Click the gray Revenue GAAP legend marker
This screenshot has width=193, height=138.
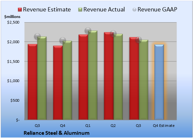pyautogui.click(x=135, y=10)
